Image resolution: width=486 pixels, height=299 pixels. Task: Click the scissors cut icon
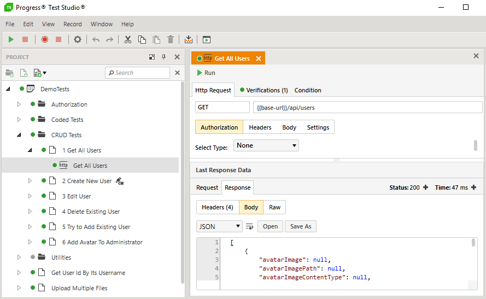pos(128,39)
